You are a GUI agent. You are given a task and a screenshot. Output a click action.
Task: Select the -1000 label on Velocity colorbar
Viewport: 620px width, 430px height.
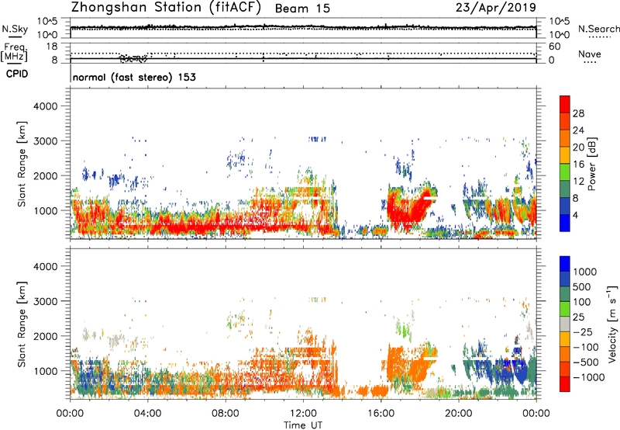588,377
